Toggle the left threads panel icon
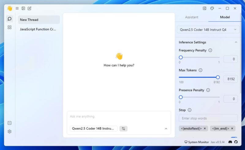 23,9
